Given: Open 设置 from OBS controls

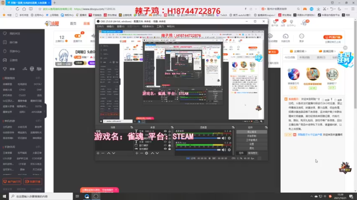Looking at the screenshot, I should 252,144.
